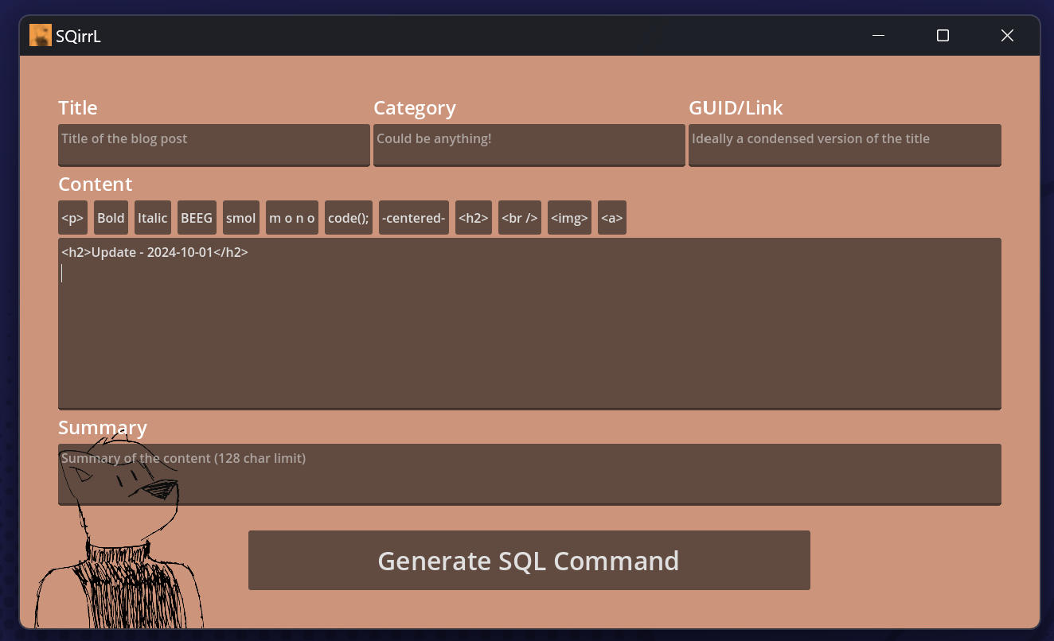
Task: Select the BEEG text size option
Action: [196, 217]
